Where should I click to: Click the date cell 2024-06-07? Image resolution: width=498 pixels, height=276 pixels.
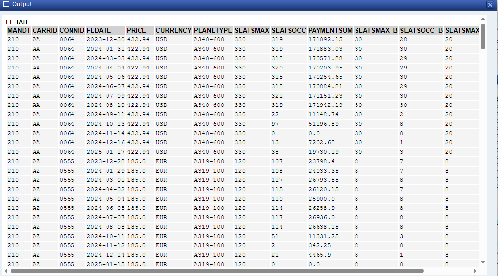click(106, 86)
